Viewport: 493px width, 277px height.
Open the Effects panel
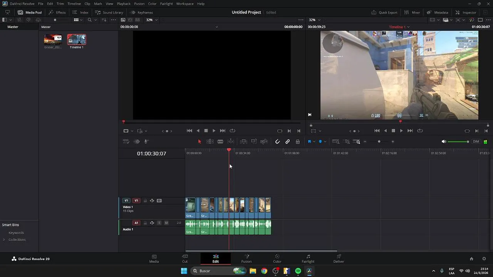(x=57, y=12)
